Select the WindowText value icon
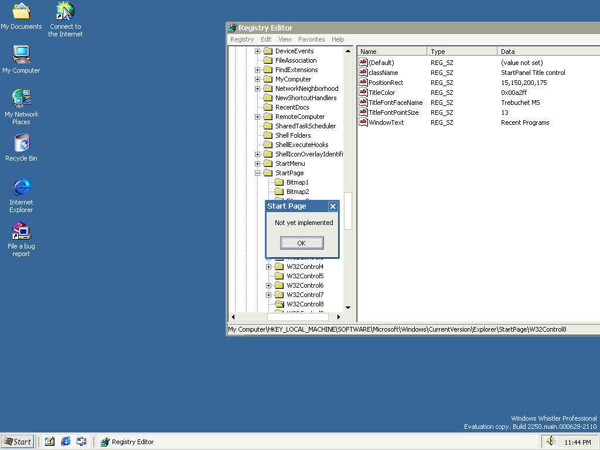600x450 pixels. click(363, 122)
